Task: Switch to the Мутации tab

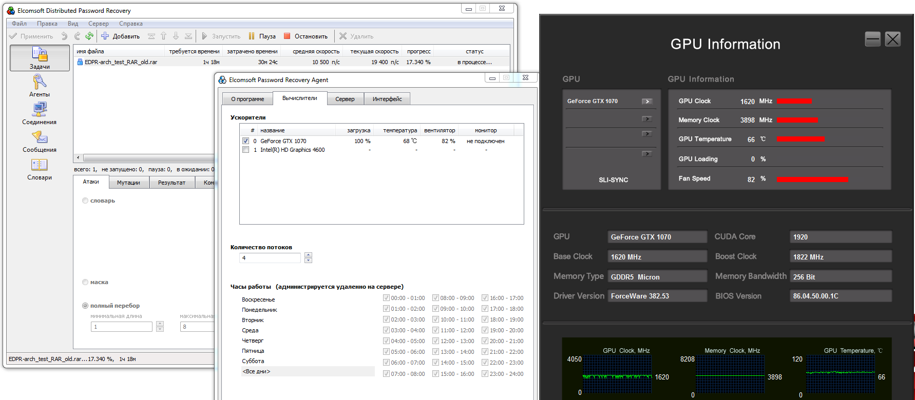Action: [x=128, y=183]
